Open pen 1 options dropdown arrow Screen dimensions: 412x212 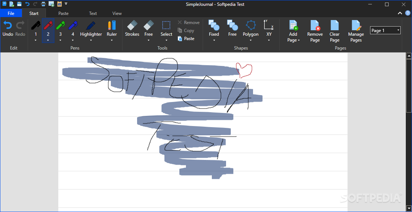(36, 40)
